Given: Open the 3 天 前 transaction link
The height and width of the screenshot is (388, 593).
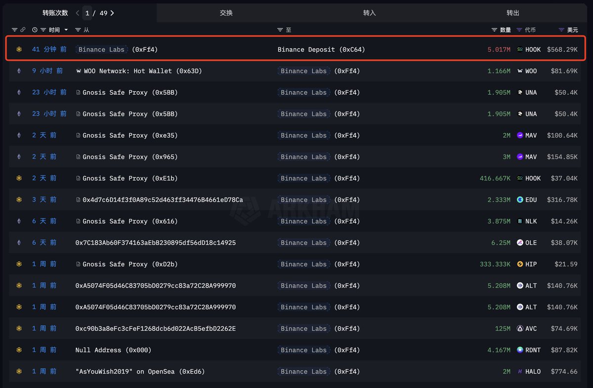Looking at the screenshot, I should [44, 200].
